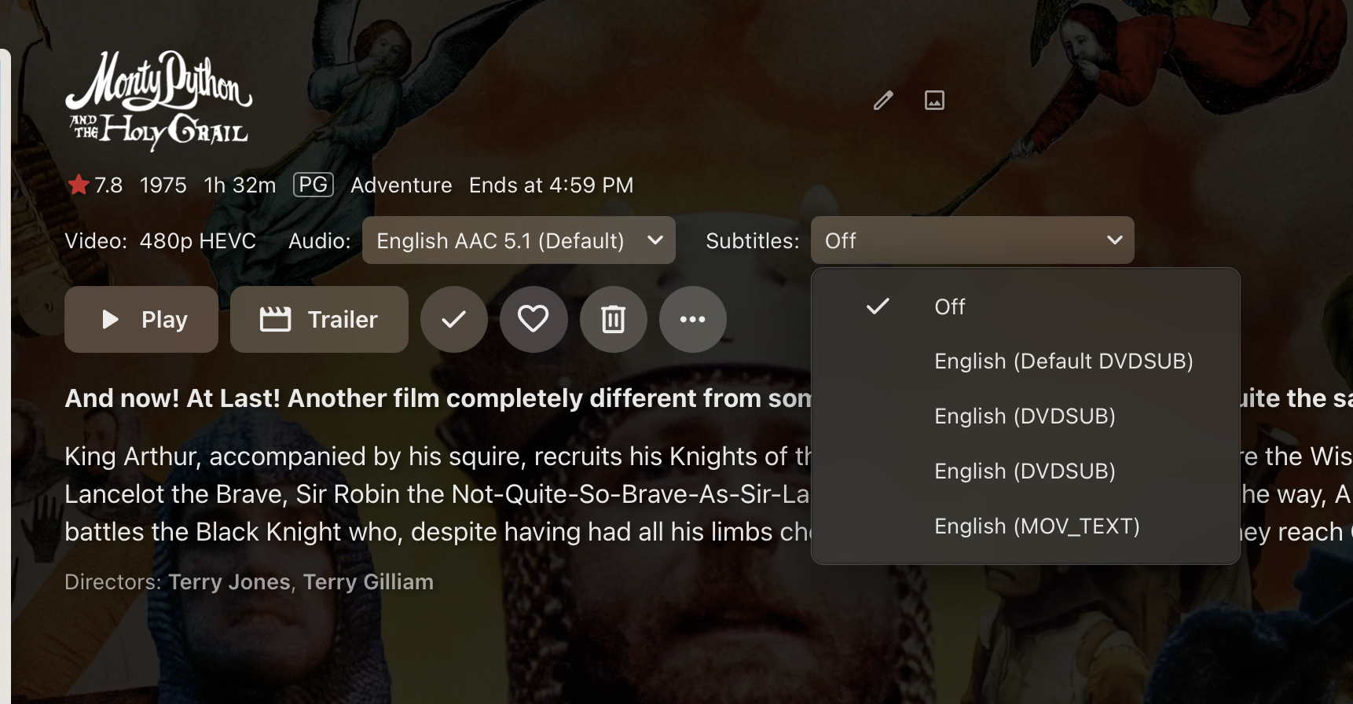
Task: Click the edit metadata pencil icon
Action: [x=883, y=101]
